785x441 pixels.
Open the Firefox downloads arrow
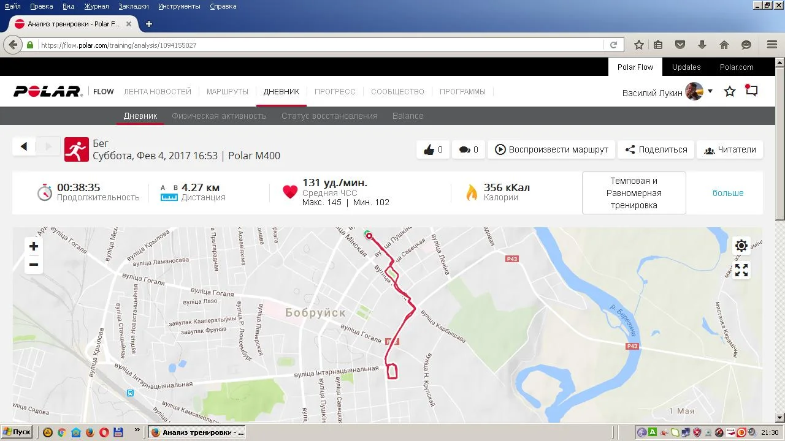pos(702,45)
